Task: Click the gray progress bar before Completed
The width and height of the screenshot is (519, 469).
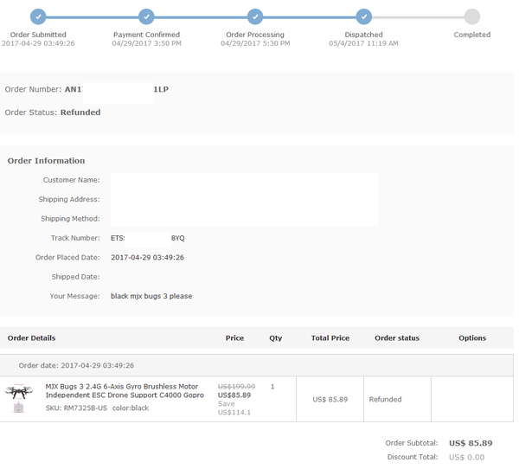Action: coord(418,16)
